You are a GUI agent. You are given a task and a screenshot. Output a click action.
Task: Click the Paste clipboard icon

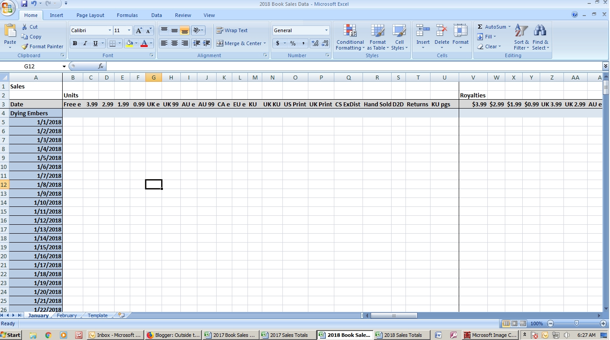[x=10, y=31]
